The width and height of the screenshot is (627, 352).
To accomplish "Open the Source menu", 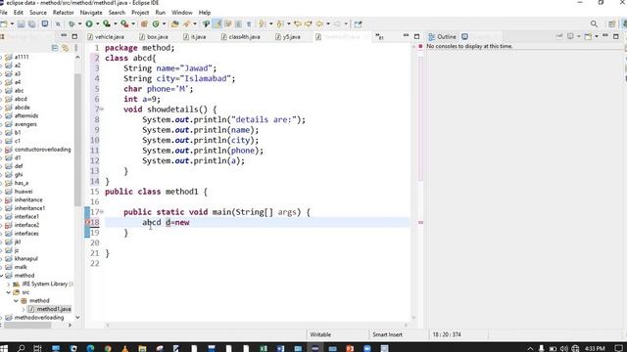I will coord(38,13).
